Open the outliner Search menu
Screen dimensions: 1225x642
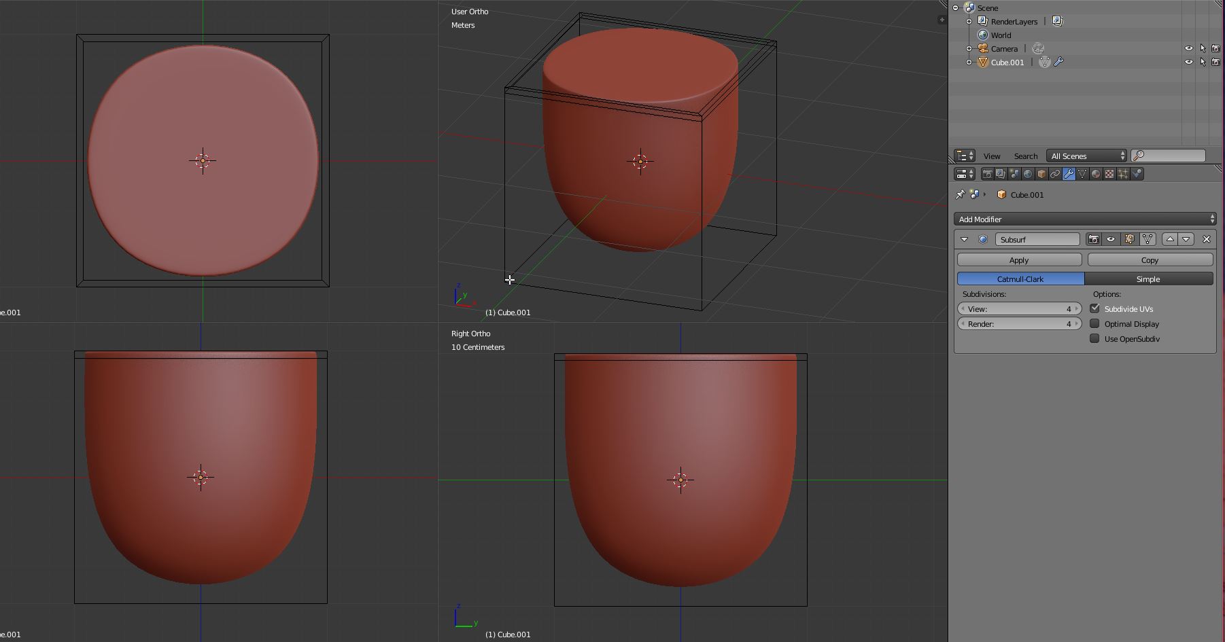[1026, 156]
